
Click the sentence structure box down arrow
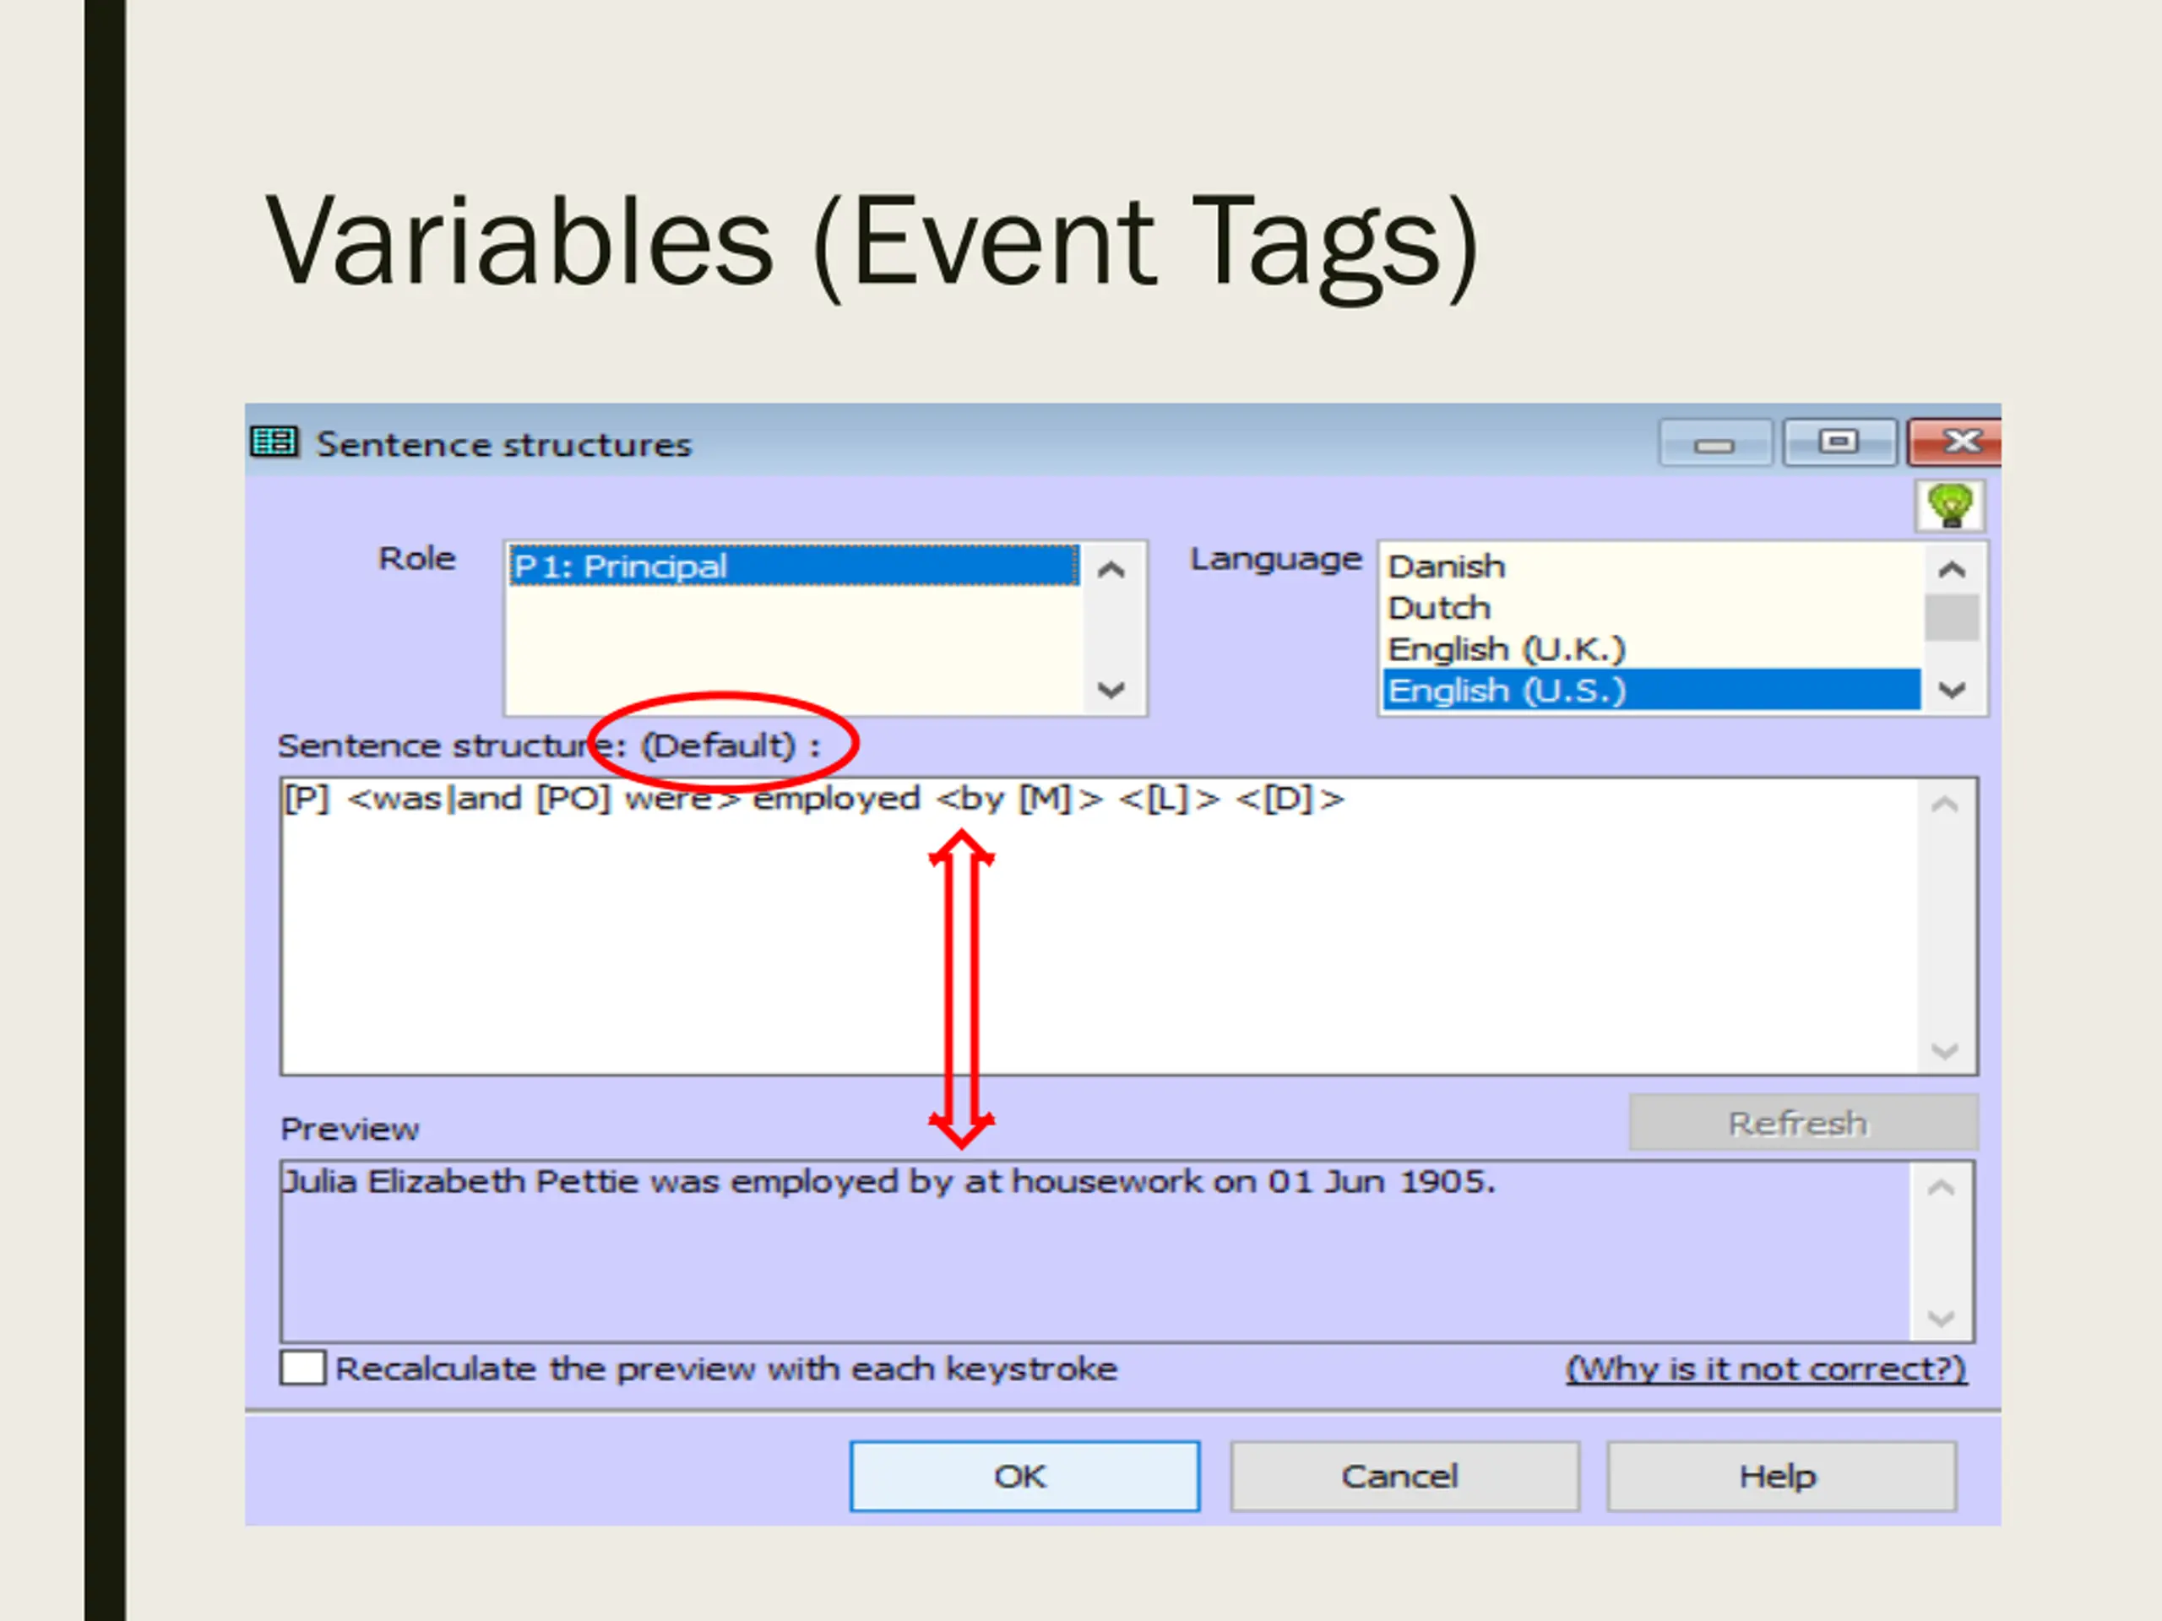click(1945, 1050)
